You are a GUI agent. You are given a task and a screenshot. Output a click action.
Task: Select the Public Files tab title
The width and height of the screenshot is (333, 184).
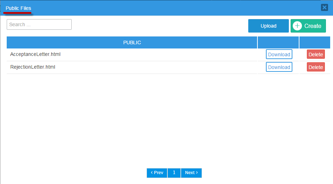(18, 8)
